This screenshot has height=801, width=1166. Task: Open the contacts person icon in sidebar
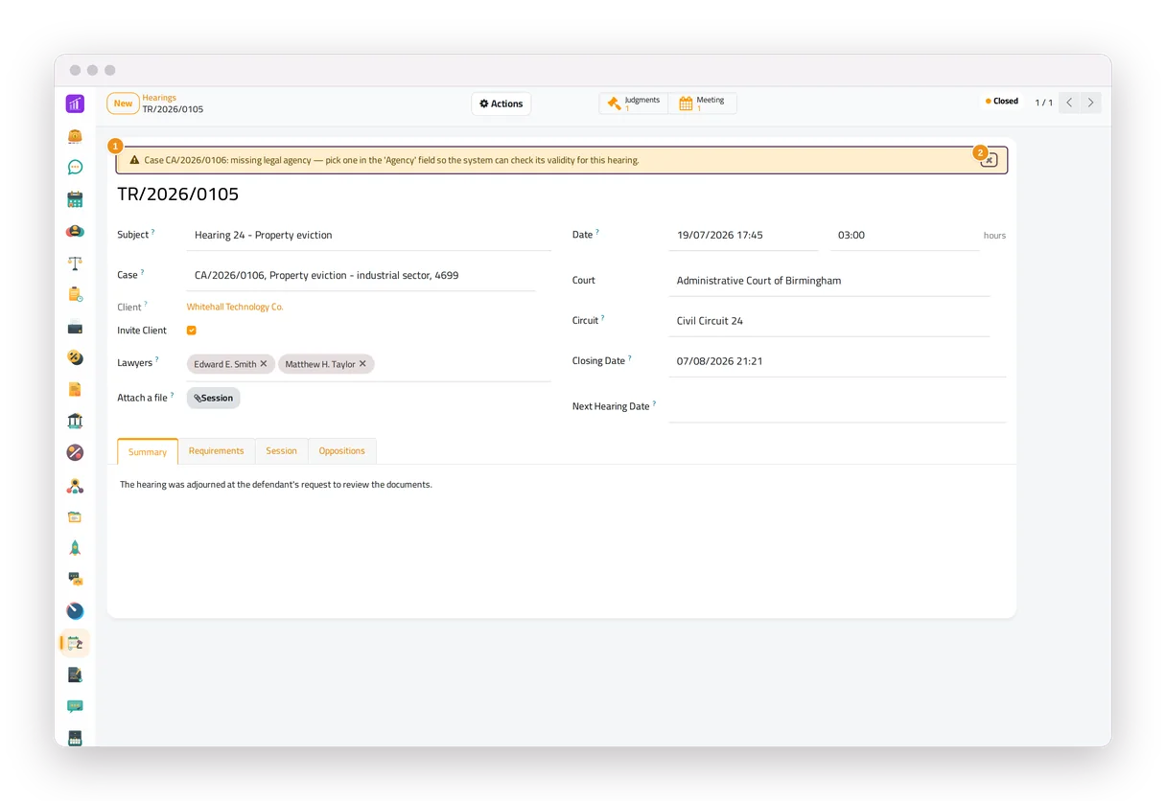75,231
